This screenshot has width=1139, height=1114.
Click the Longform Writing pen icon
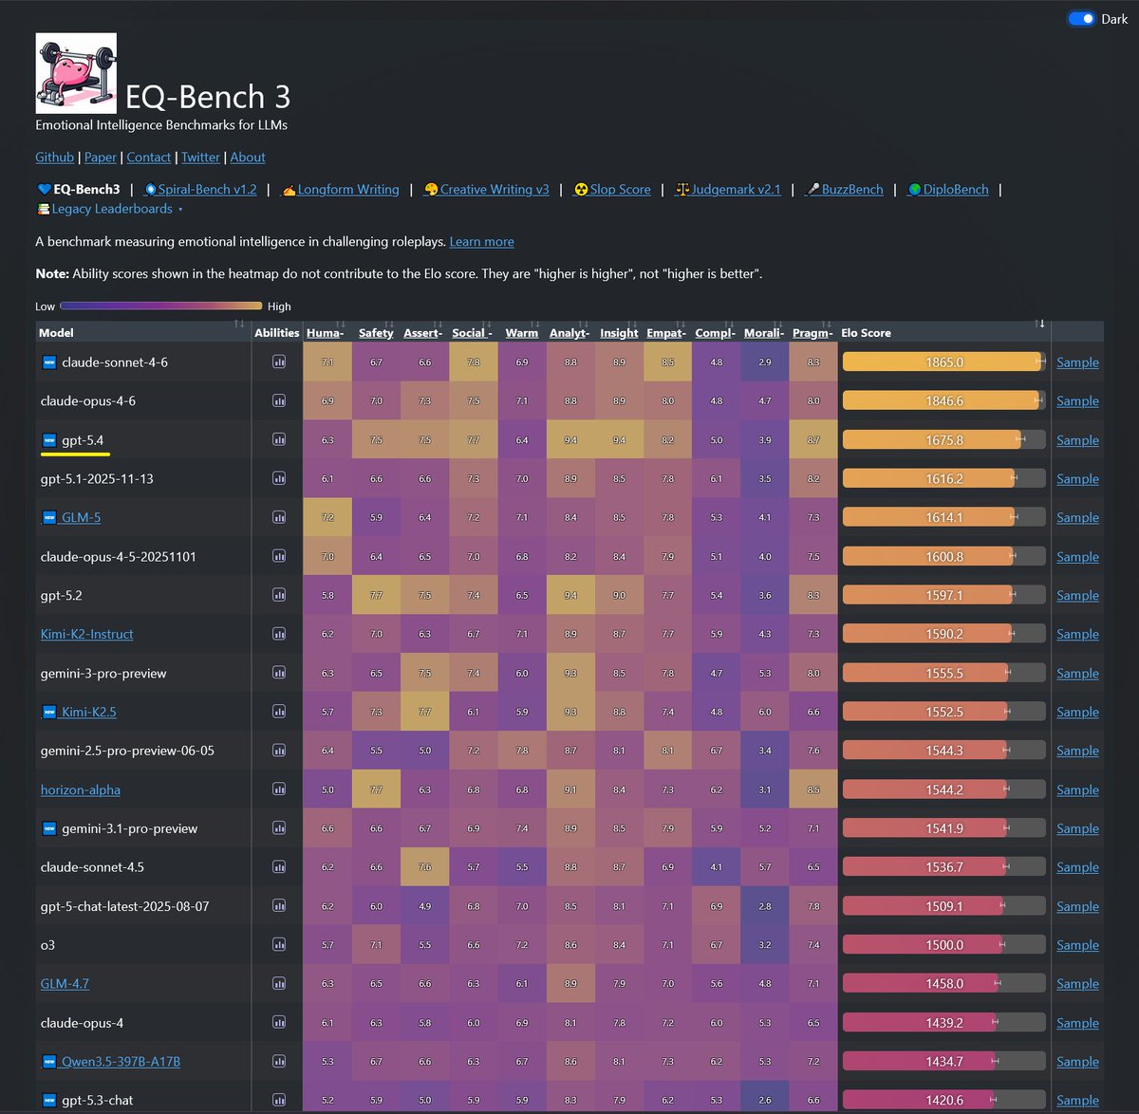pyautogui.click(x=289, y=189)
